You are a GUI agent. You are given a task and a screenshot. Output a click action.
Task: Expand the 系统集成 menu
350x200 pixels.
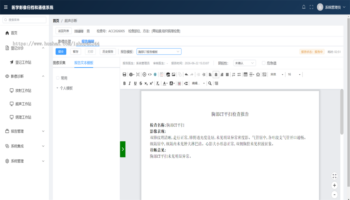(x=24, y=146)
